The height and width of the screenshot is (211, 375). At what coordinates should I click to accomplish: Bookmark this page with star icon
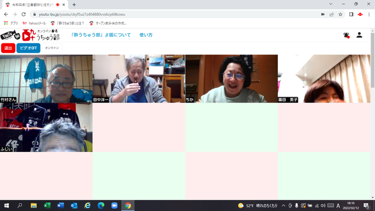click(340, 14)
